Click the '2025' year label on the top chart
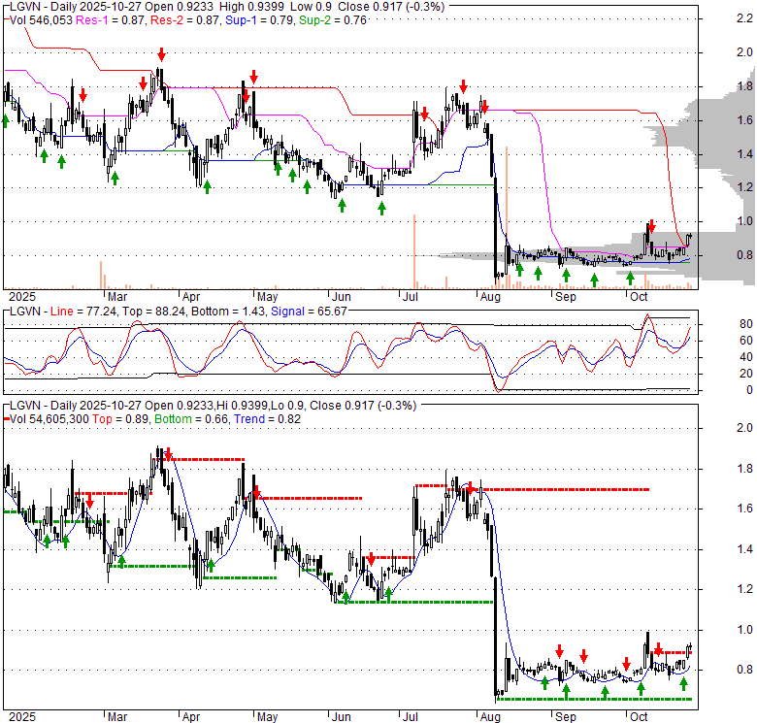Image resolution: width=757 pixels, height=723 pixels. 22,297
